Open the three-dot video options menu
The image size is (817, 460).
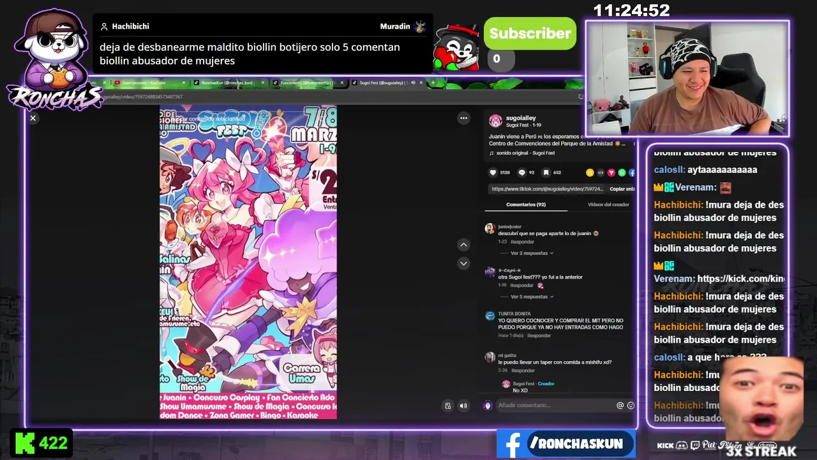[x=463, y=118]
